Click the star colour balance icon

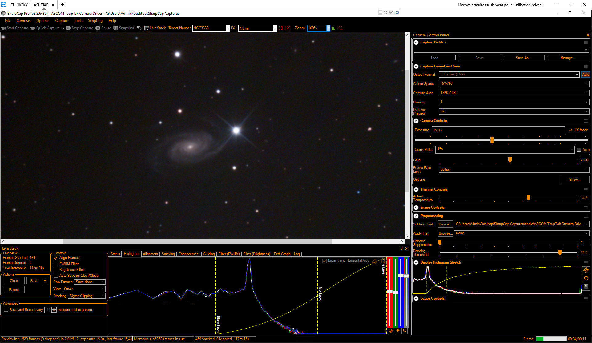click(x=398, y=331)
